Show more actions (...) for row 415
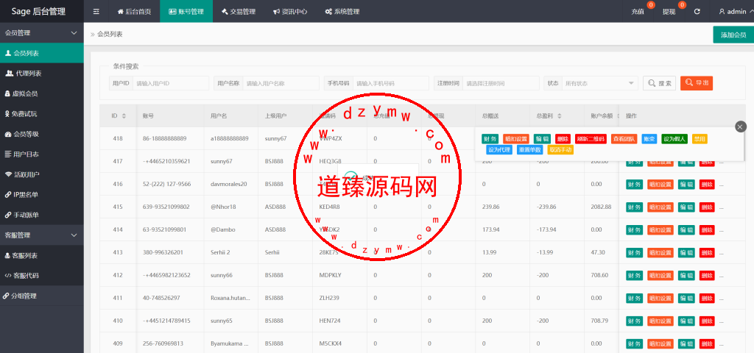 click(722, 207)
